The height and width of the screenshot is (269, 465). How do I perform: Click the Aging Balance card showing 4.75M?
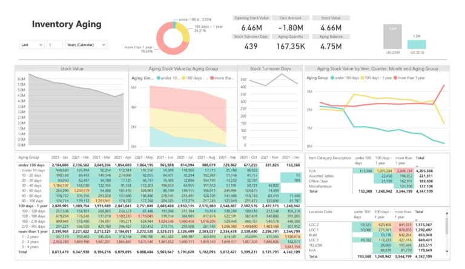click(x=331, y=46)
